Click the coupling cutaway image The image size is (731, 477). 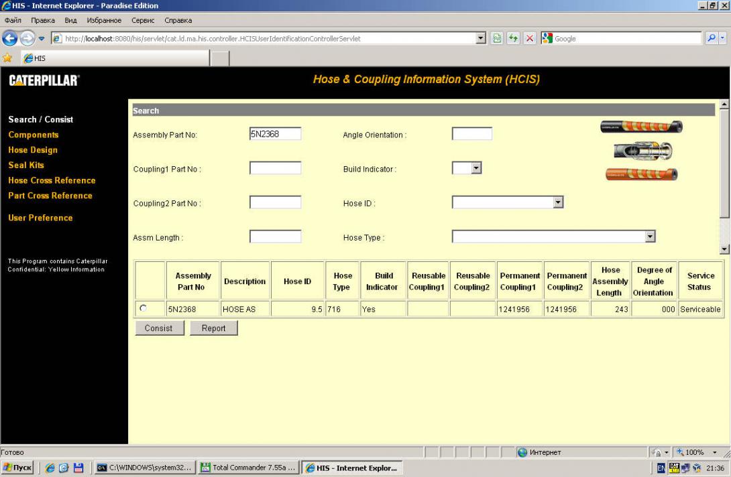[x=643, y=151]
